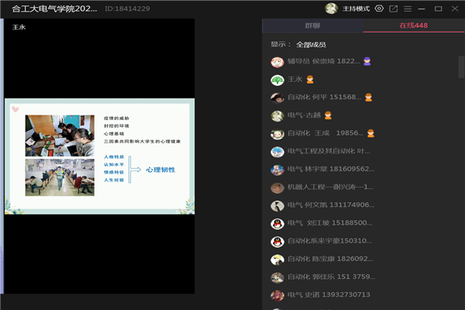
Task: Open the hamburger menu in title bar
Action: (408, 9)
